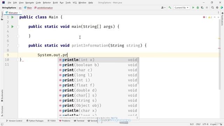
Task: Open the Notifications side panel
Action: coord(222,19)
